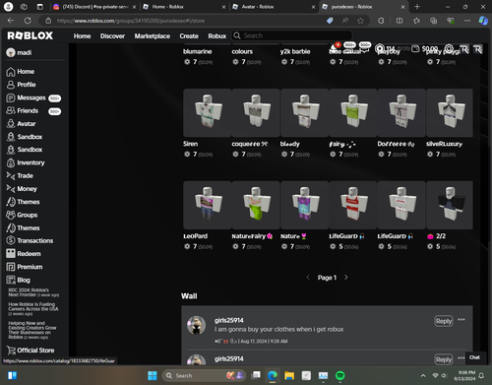Open Edge split screen icon
The height and width of the screenshot is (385, 492).
(400, 21)
